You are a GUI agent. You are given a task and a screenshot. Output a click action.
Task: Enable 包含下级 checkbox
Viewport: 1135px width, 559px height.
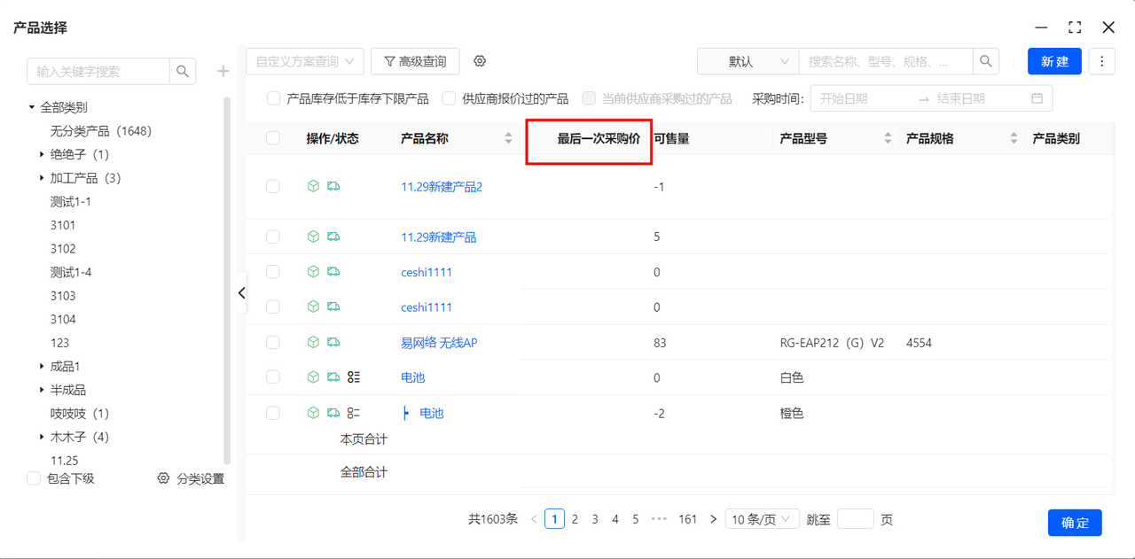pos(34,478)
